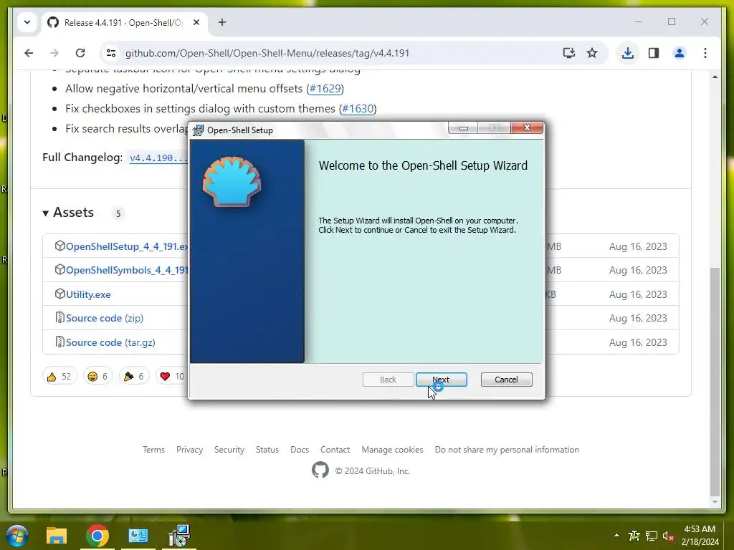Screen dimensions: 734x550
Task: Reload the GitHub release page
Action: (x=80, y=53)
